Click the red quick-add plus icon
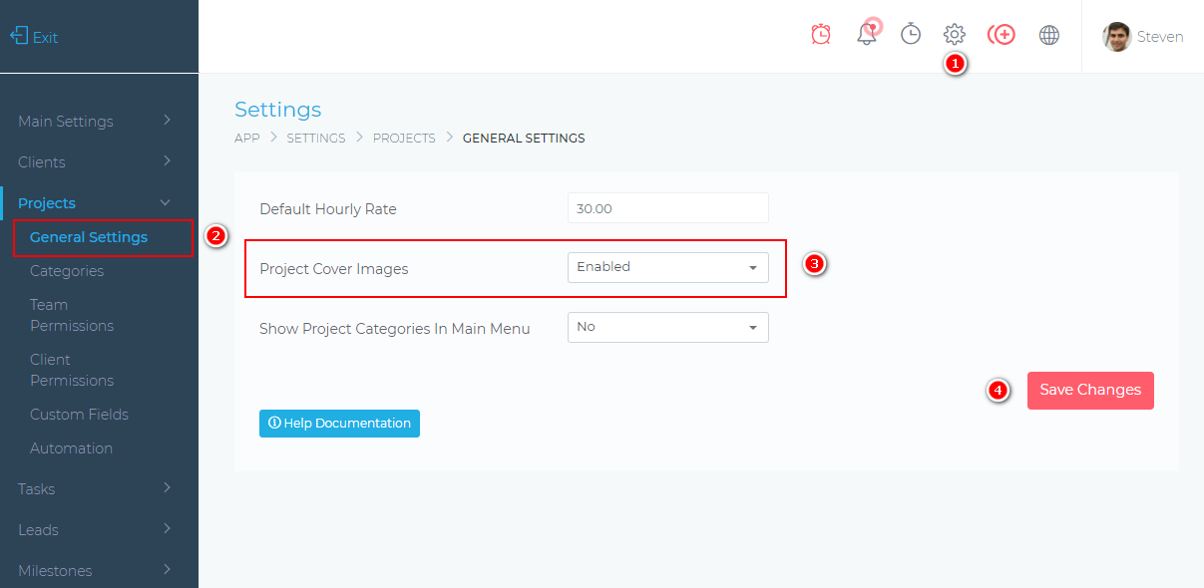Image resolution: width=1204 pixels, height=588 pixels. point(1001,35)
